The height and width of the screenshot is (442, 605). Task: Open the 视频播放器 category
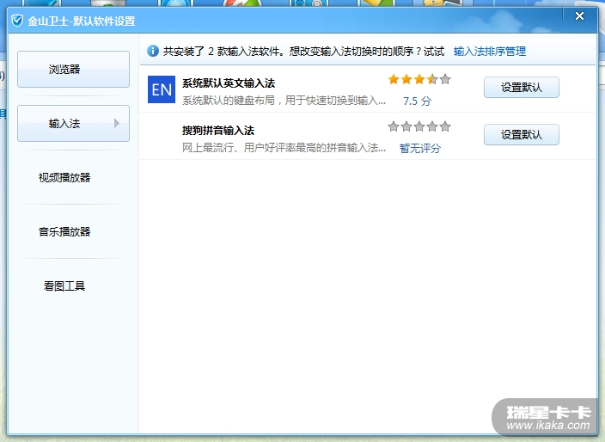point(64,177)
